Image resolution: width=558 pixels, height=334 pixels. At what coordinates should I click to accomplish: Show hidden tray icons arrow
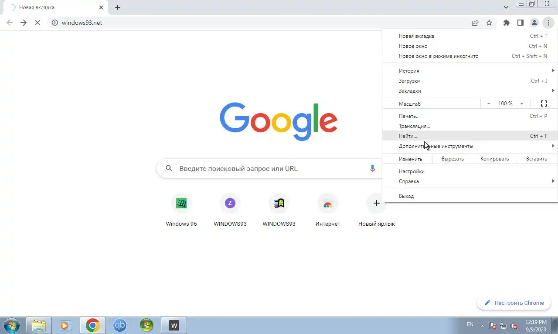pos(482,325)
